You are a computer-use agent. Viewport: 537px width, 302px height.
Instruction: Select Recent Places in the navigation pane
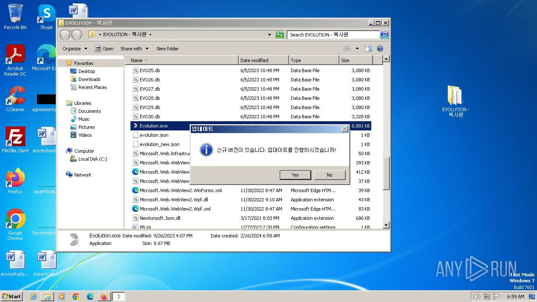coord(92,87)
